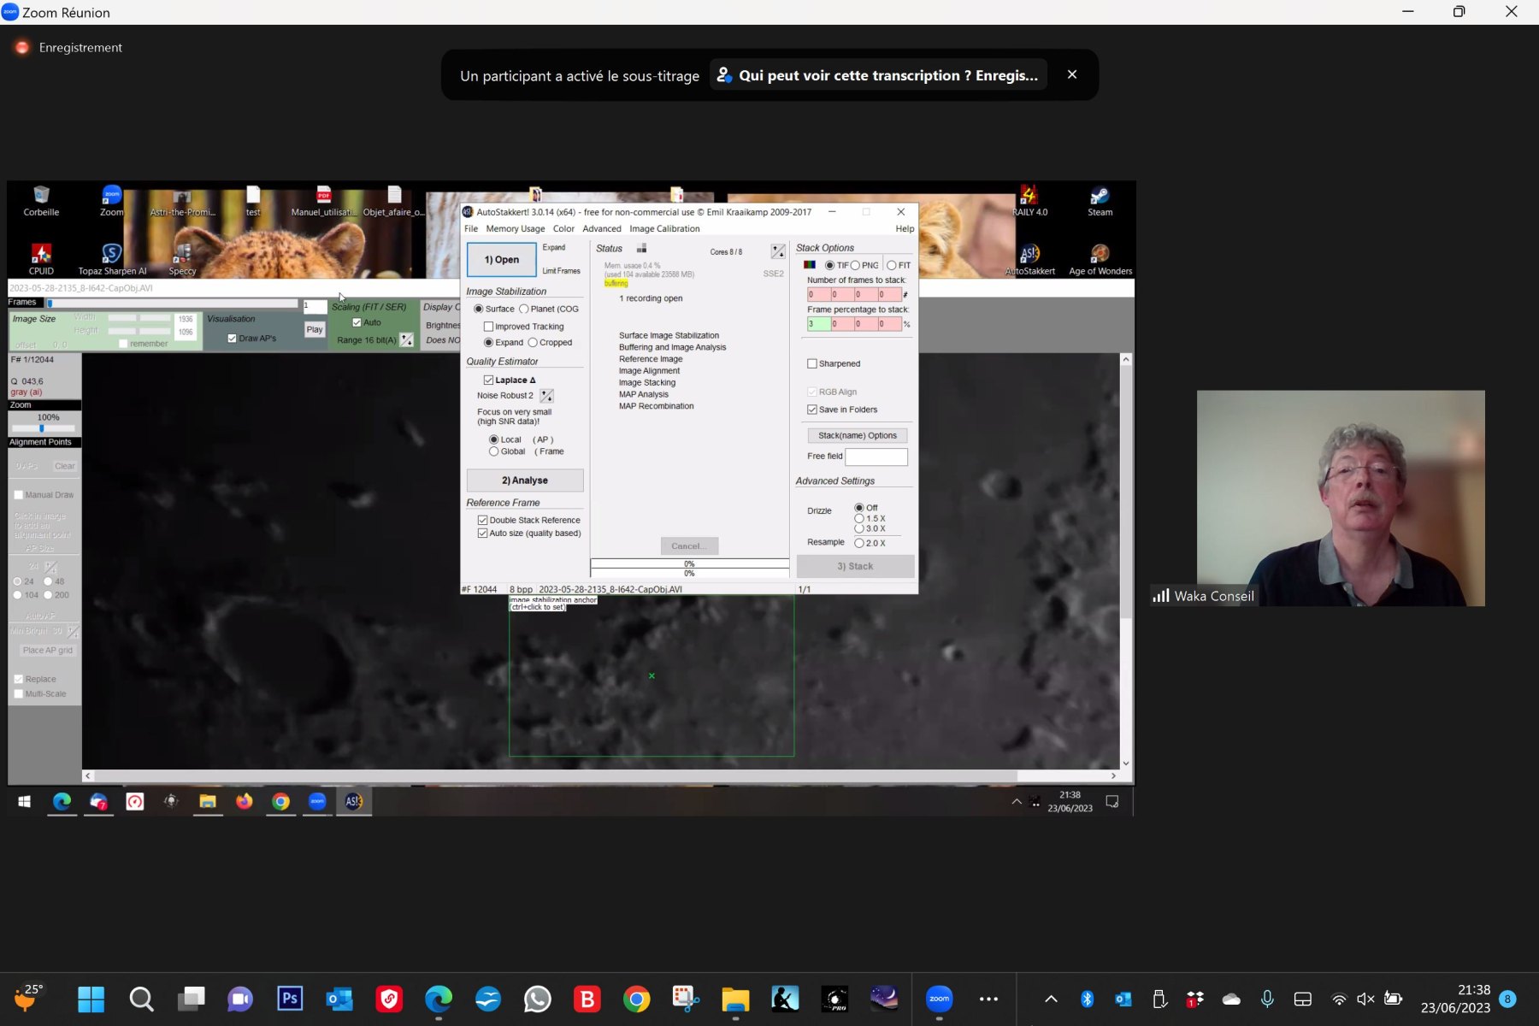This screenshot has width=1539, height=1026.
Task: Open the Manuel_utilisati PDF desktop file
Action: 323,202
